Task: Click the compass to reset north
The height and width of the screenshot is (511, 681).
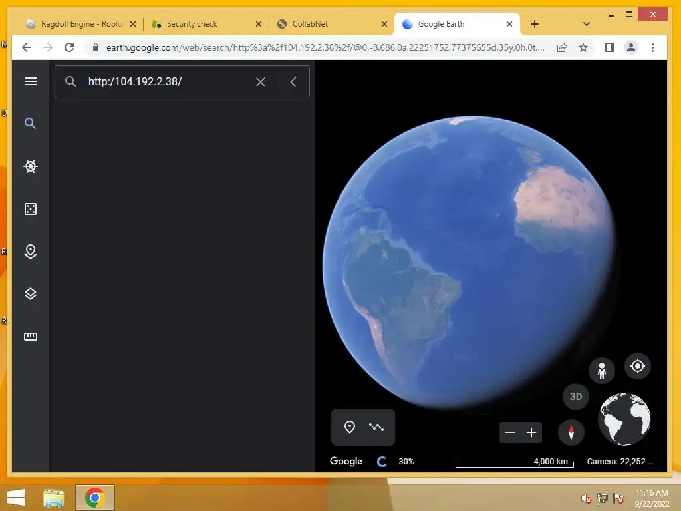Action: coord(571,432)
